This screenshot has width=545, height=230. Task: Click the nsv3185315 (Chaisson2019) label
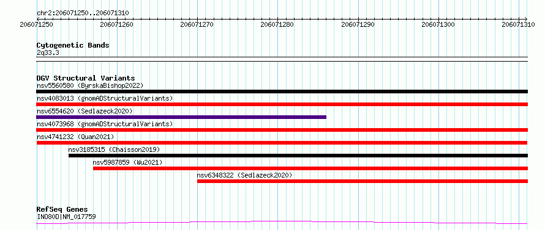pyautogui.click(x=114, y=149)
